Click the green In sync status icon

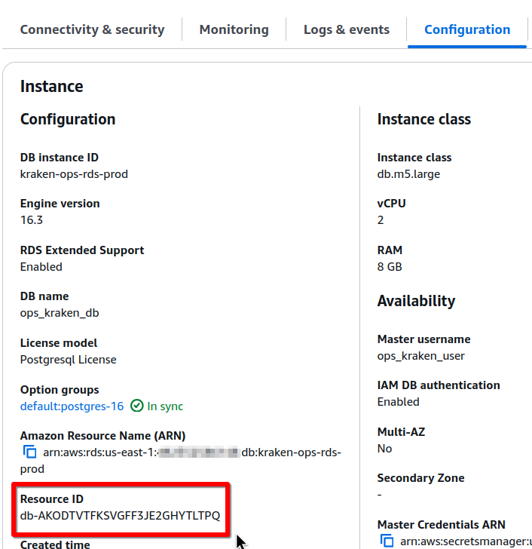[x=136, y=406]
